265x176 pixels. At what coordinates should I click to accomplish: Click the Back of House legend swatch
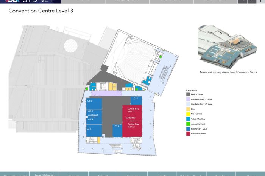[188, 94]
